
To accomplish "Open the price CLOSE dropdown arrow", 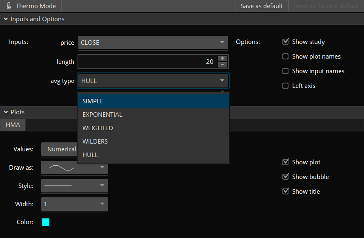I will click(x=222, y=42).
